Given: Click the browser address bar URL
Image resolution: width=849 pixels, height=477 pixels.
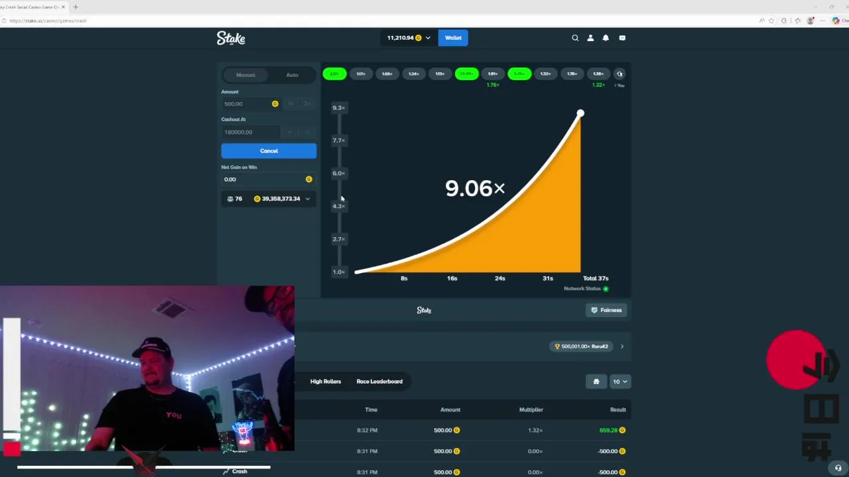Looking at the screenshot, I should [x=48, y=21].
